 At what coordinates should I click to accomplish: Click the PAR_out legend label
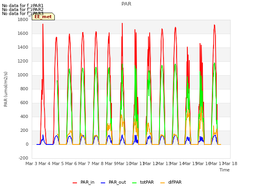(x=117, y=182)
